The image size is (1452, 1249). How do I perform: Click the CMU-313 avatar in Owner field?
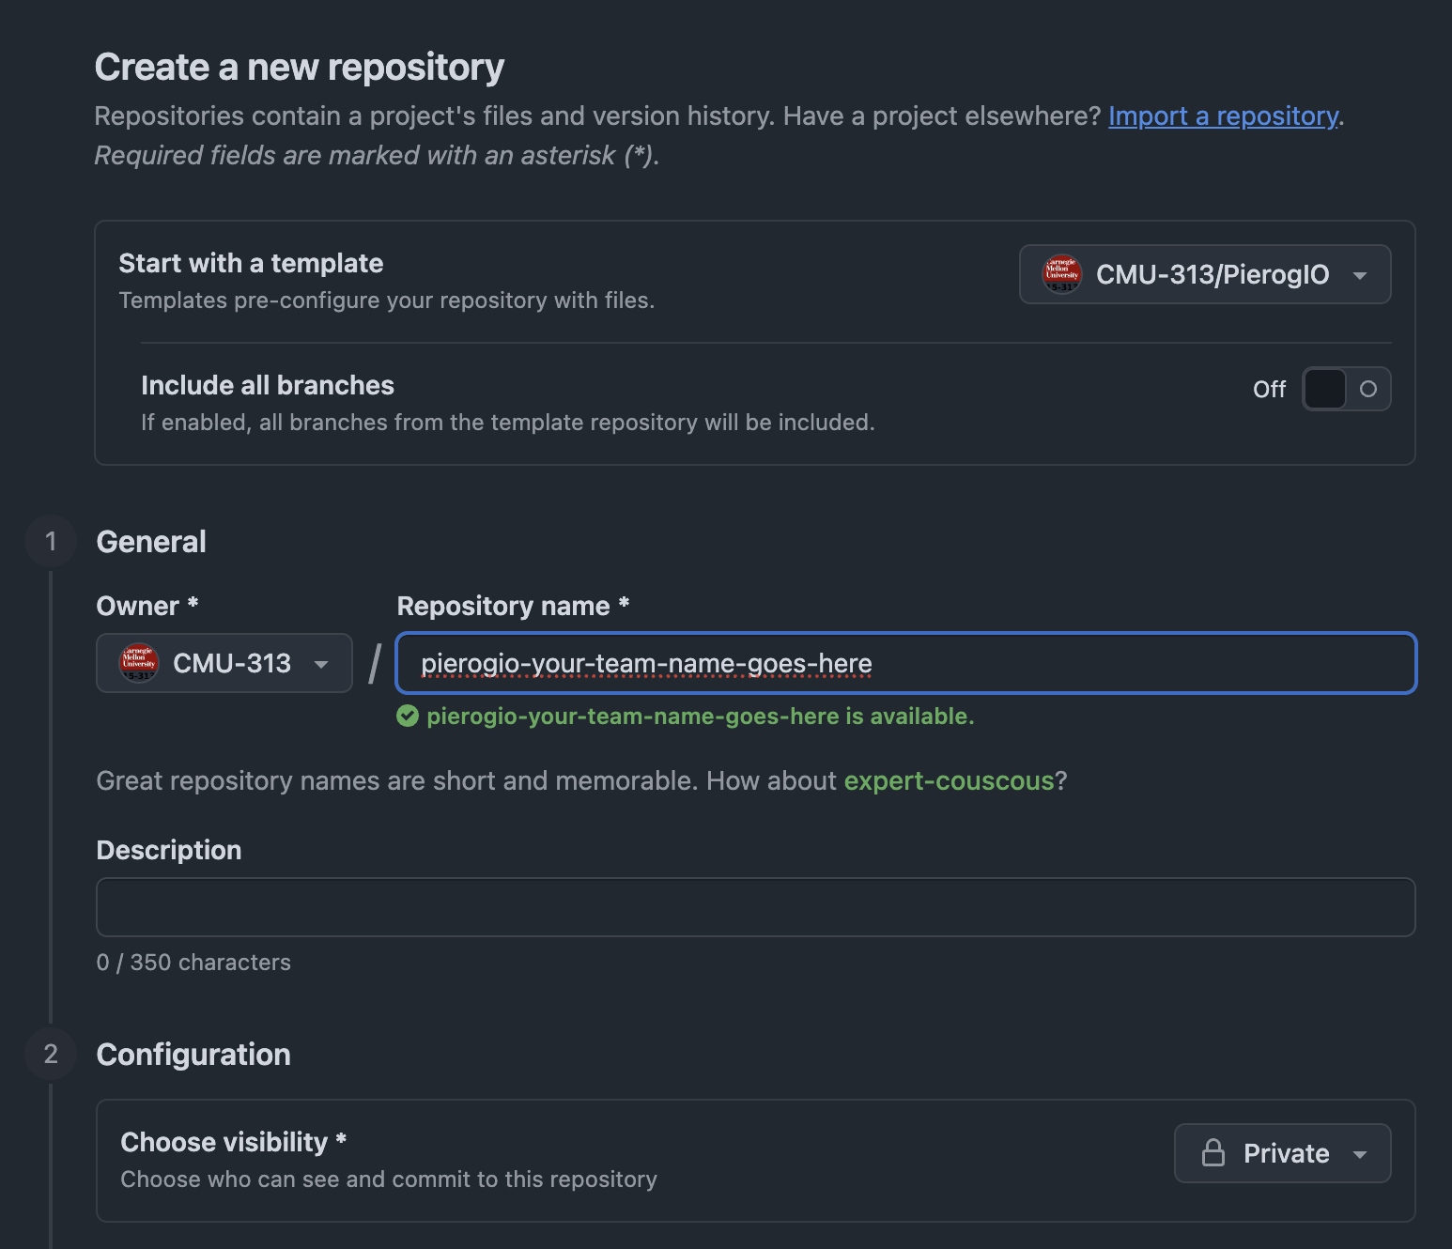tap(137, 663)
